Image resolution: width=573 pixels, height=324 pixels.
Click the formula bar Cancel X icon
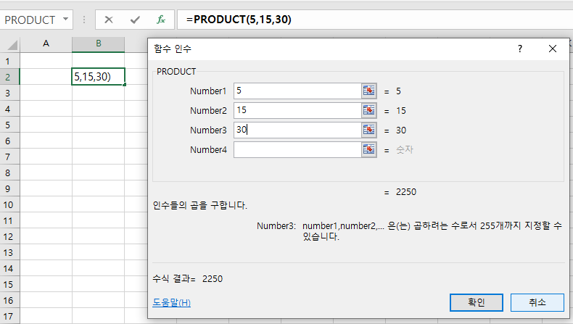(109, 20)
